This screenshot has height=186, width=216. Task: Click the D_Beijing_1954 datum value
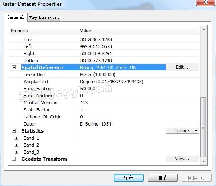tap(95, 124)
